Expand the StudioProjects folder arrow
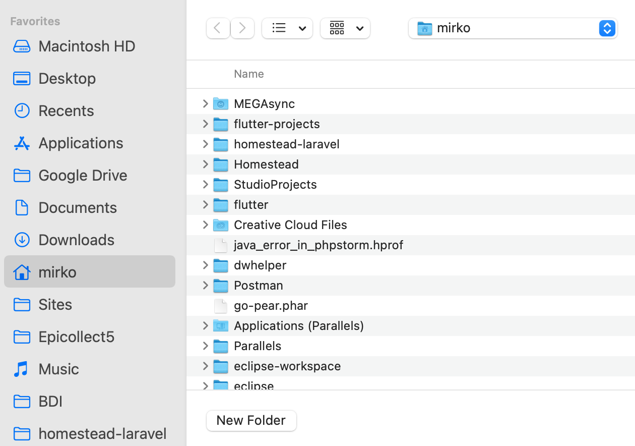This screenshot has height=446, width=635. point(205,184)
